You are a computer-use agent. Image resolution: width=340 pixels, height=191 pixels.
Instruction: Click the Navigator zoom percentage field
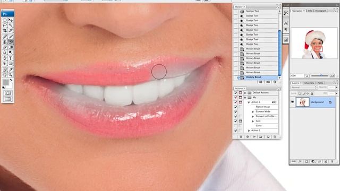(x=296, y=75)
